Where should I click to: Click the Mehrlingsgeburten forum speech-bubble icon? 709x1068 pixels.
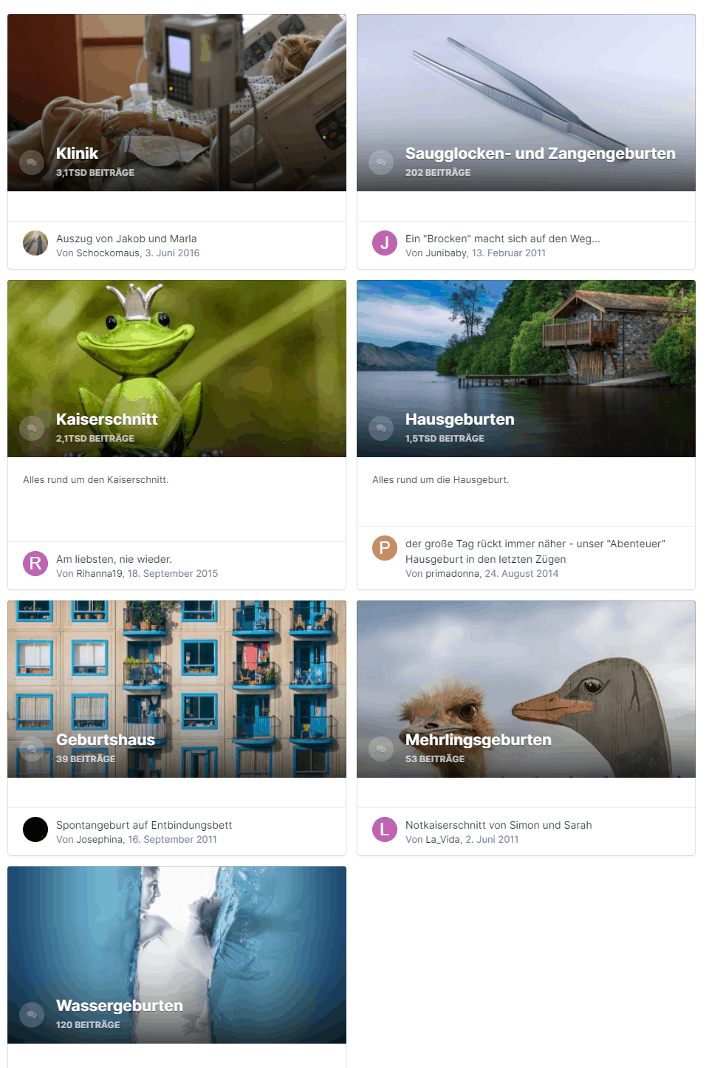[x=381, y=749]
